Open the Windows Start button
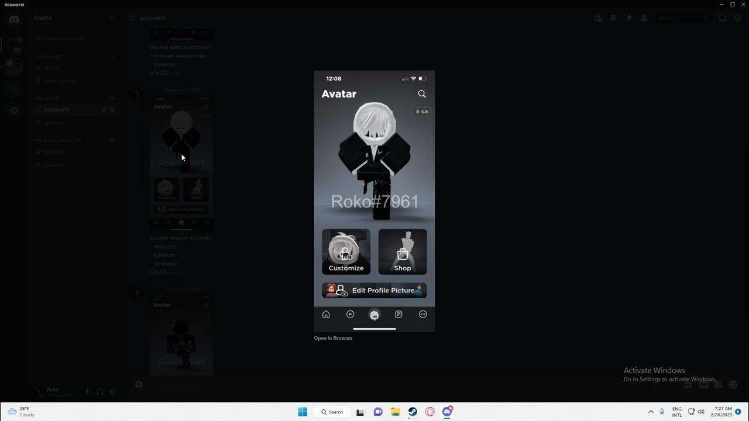 click(303, 412)
